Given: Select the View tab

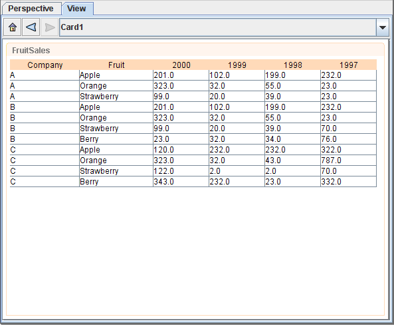Looking at the screenshot, I should (x=77, y=9).
